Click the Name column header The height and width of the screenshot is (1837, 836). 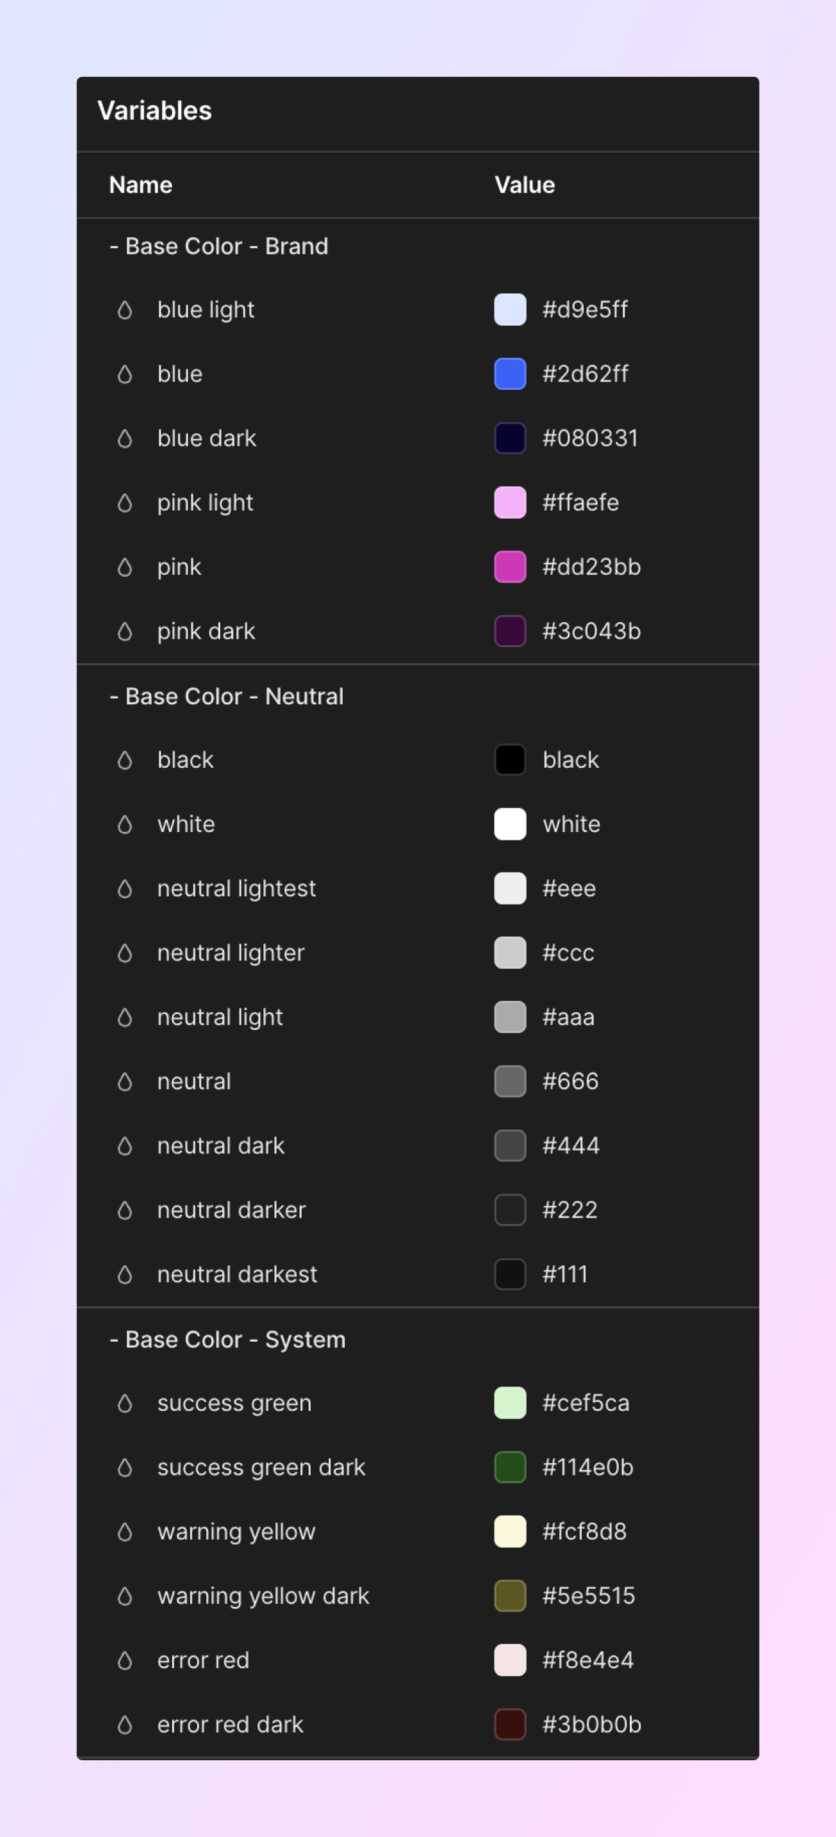(140, 185)
